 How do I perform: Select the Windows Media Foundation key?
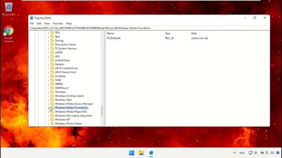71,108
